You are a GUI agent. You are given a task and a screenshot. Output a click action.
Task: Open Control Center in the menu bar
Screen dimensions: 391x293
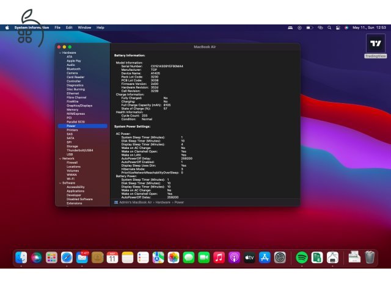pyautogui.click(x=338, y=27)
